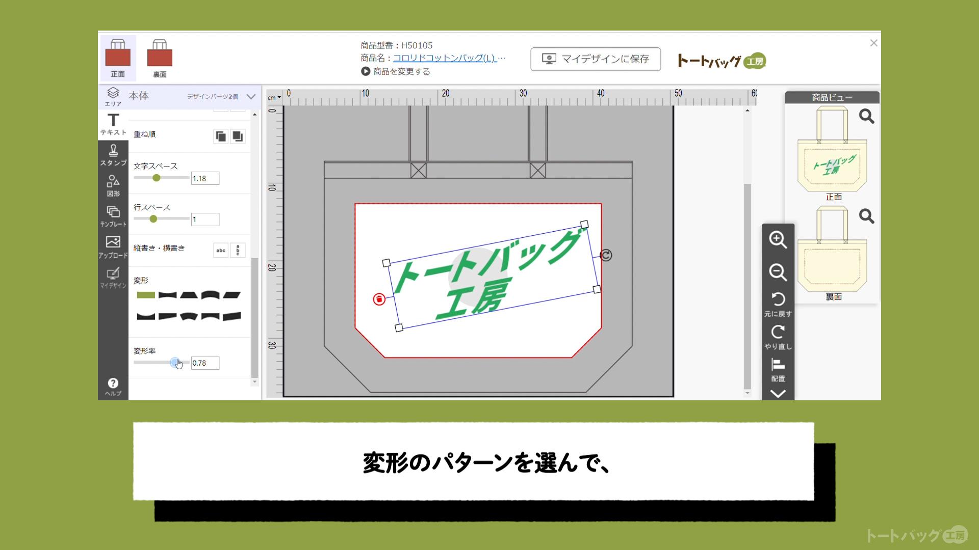Click the 変形率 value field 0.78
This screenshot has height=550, width=979.
(205, 363)
